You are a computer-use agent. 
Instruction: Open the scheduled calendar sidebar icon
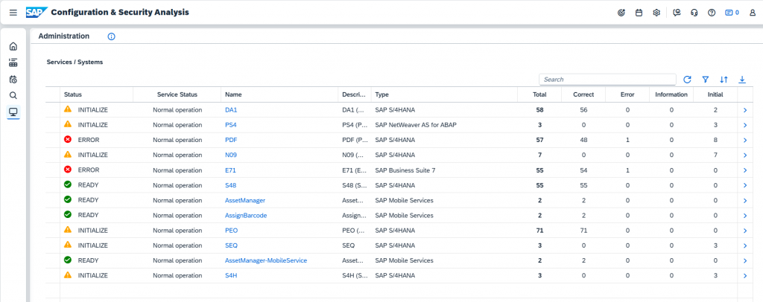[x=13, y=79]
